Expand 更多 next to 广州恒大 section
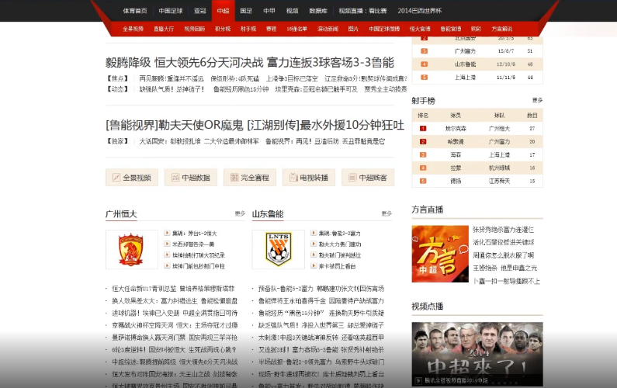Viewport: 617px width, 388px height. pos(240,213)
